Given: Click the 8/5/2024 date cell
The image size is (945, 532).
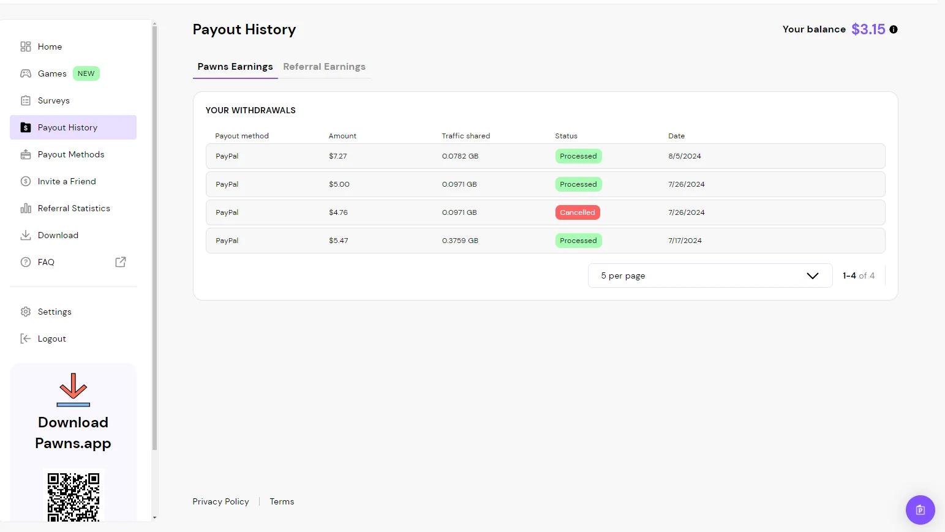Looking at the screenshot, I should point(685,156).
